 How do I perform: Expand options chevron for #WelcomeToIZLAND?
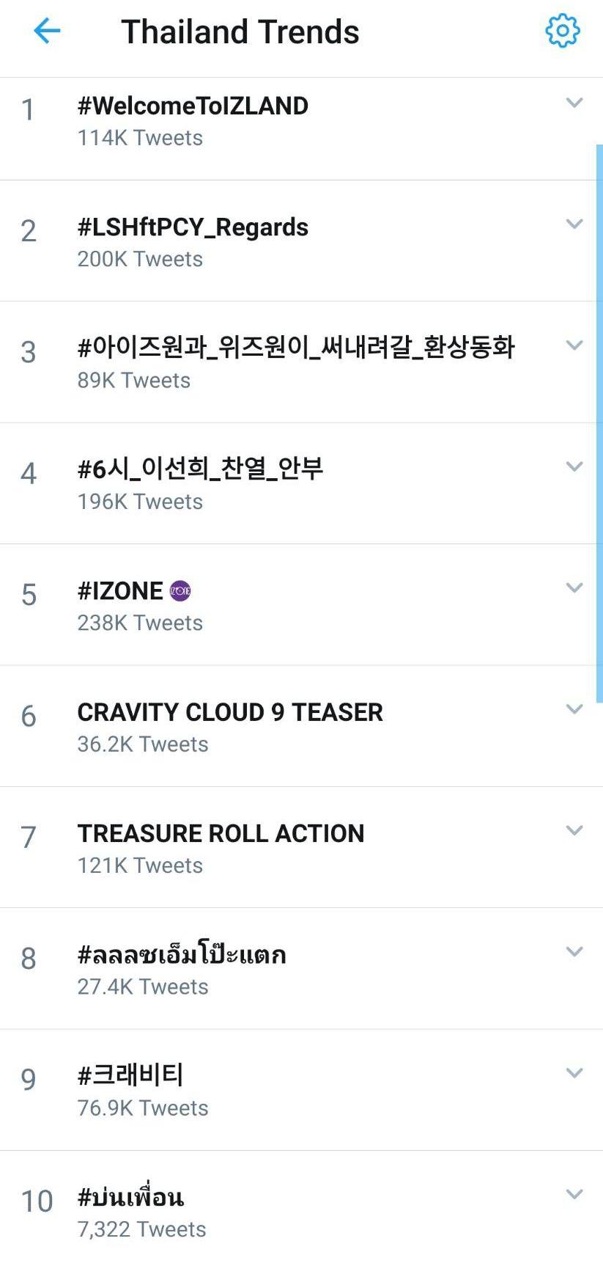click(x=574, y=103)
